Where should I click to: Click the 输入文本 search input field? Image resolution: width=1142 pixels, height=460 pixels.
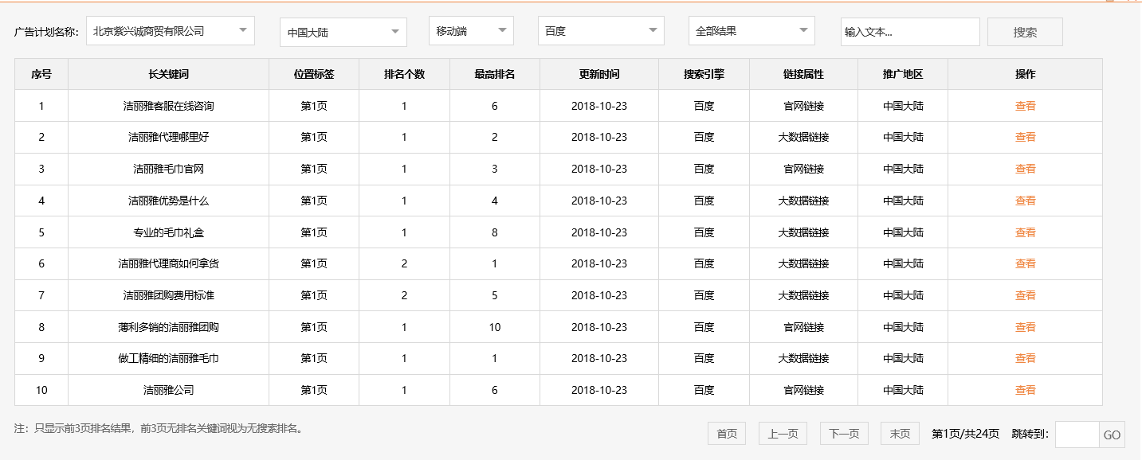pyautogui.click(x=910, y=32)
